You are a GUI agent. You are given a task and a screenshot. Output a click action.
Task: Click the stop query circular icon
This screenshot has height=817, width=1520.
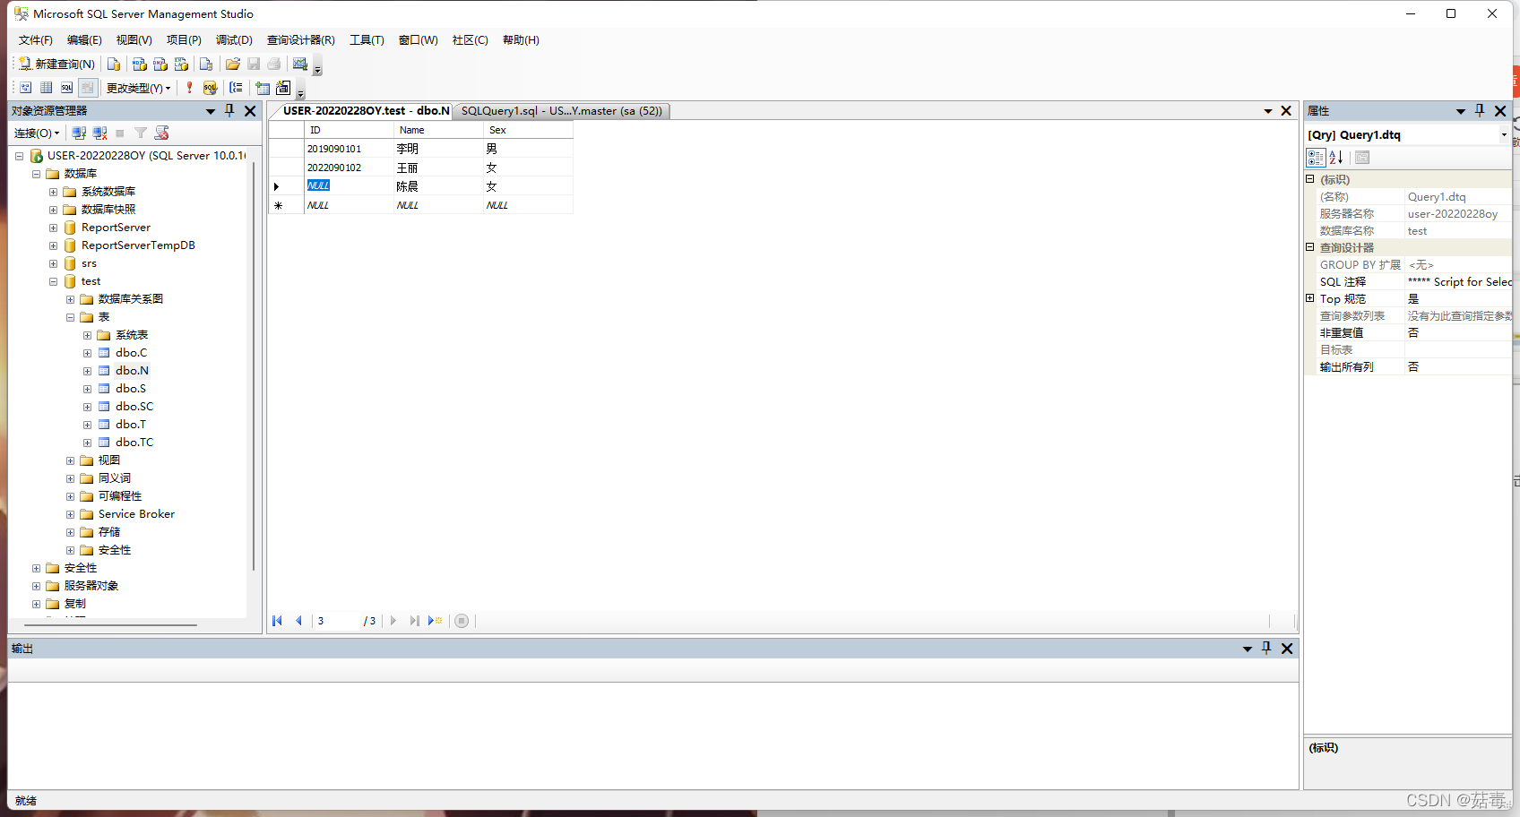point(462,621)
